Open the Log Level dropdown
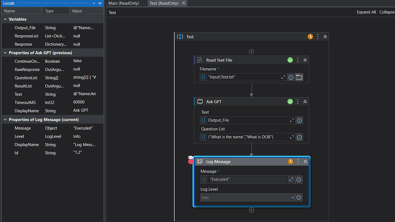The height and width of the screenshot is (222, 395). tap(292, 198)
